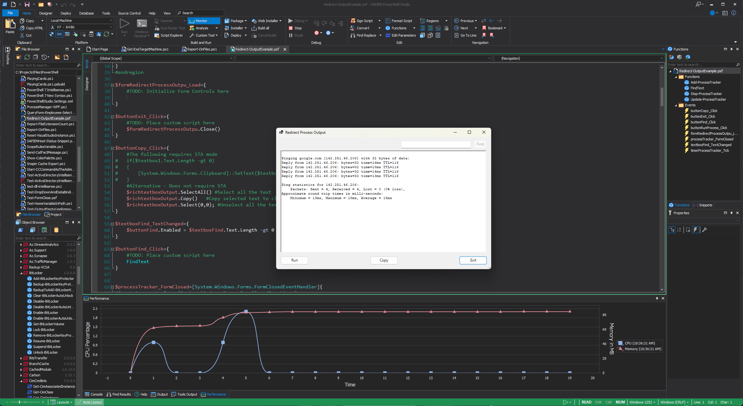Click the find textbox in Redirect Process Output
Image resolution: width=743 pixels, height=406 pixels.
tap(436, 144)
